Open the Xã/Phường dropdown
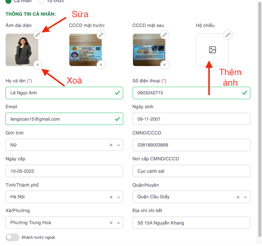This screenshot has width=262, height=246. [x=118, y=223]
